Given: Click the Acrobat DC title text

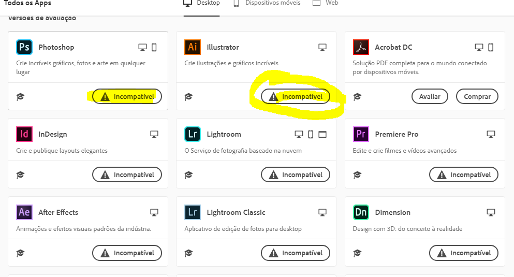Looking at the screenshot, I should click(x=394, y=47).
